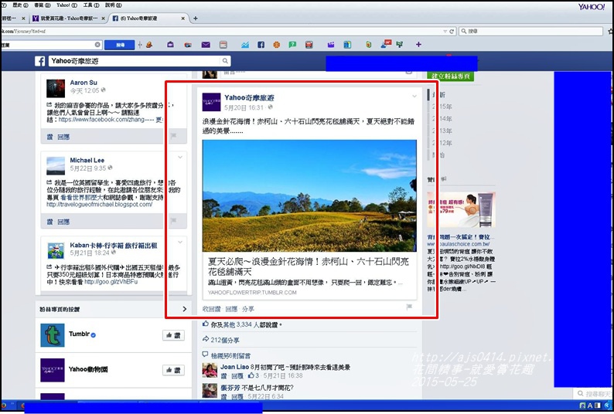
Task: Open the 書籤 menu
Action: [42, 5]
